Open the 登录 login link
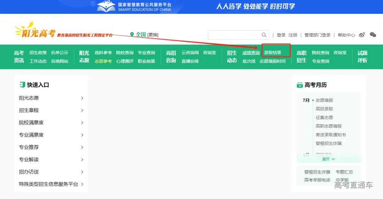Image resolution: width=383 pixels, height=199 pixels. (x=281, y=35)
